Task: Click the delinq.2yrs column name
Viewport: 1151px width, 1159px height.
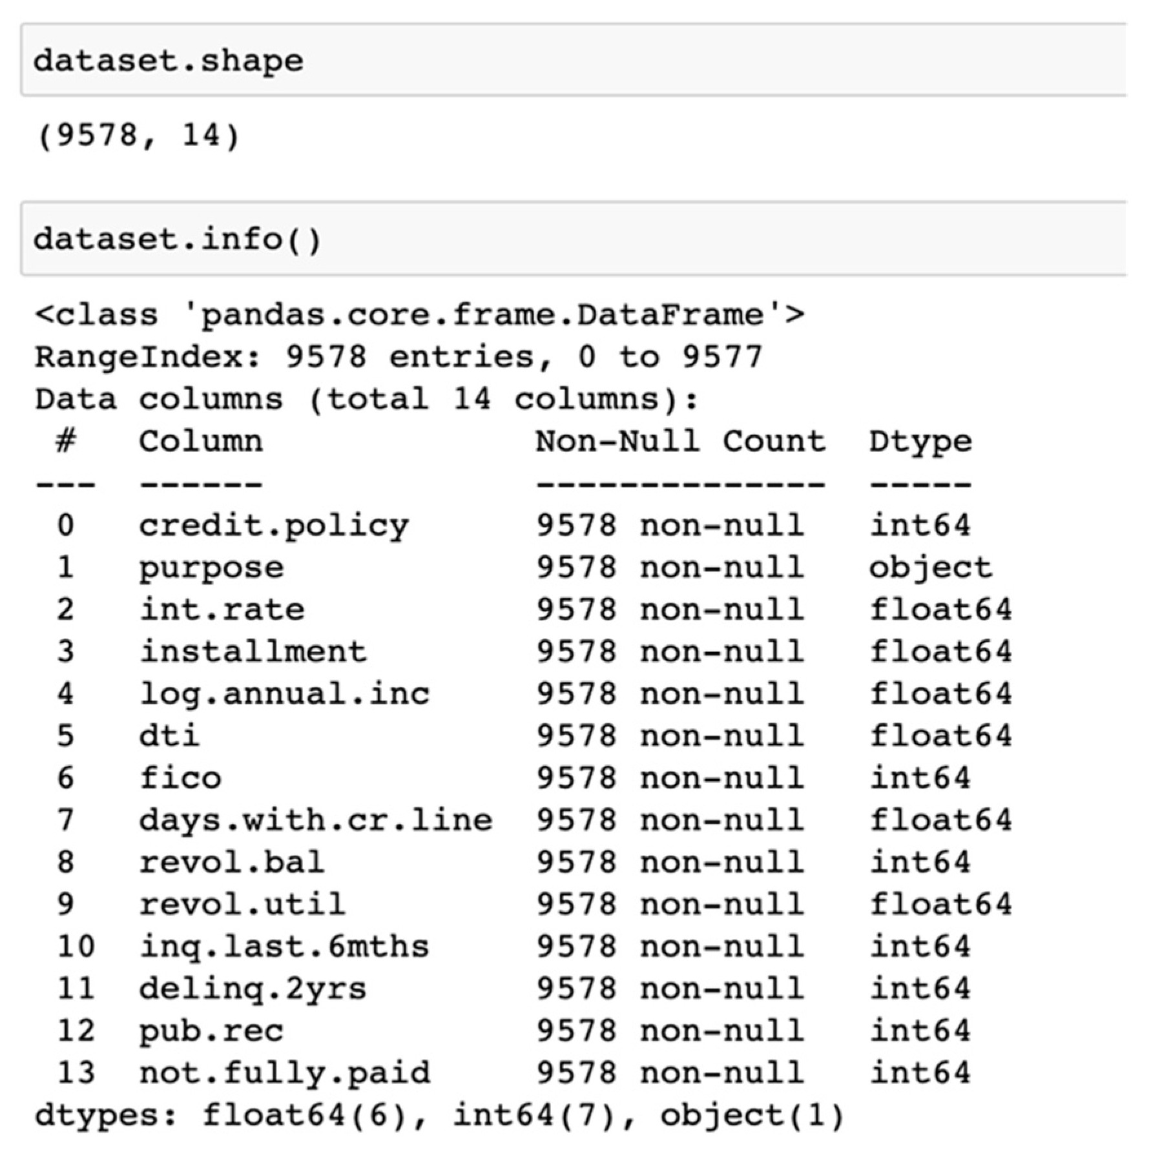Action: point(253,989)
